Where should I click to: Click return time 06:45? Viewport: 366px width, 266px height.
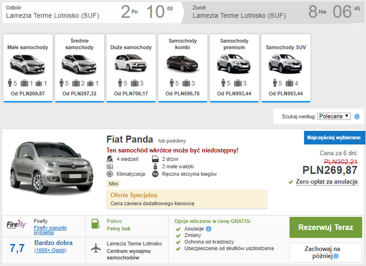pos(346,12)
